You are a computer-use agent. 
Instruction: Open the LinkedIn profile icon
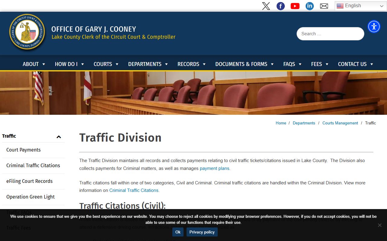point(310,6)
